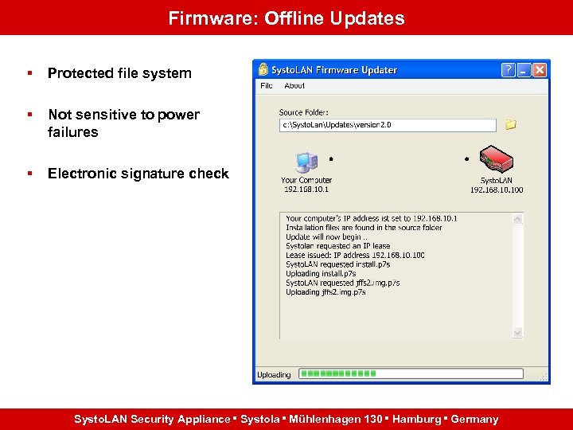The width and height of the screenshot is (573, 430).
Task: Select log line 'Systolan requested an IP lease'
Action: [338, 246]
